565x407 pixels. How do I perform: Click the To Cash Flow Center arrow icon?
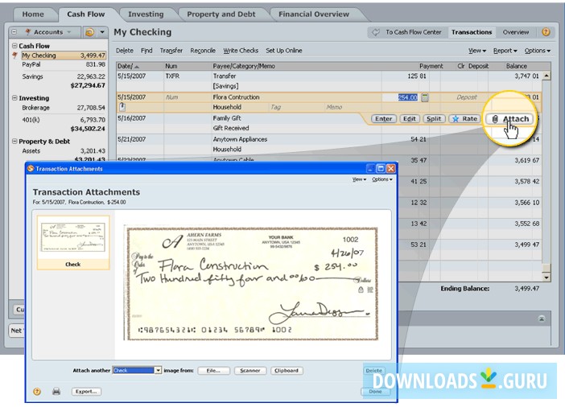pyautogui.click(x=376, y=32)
